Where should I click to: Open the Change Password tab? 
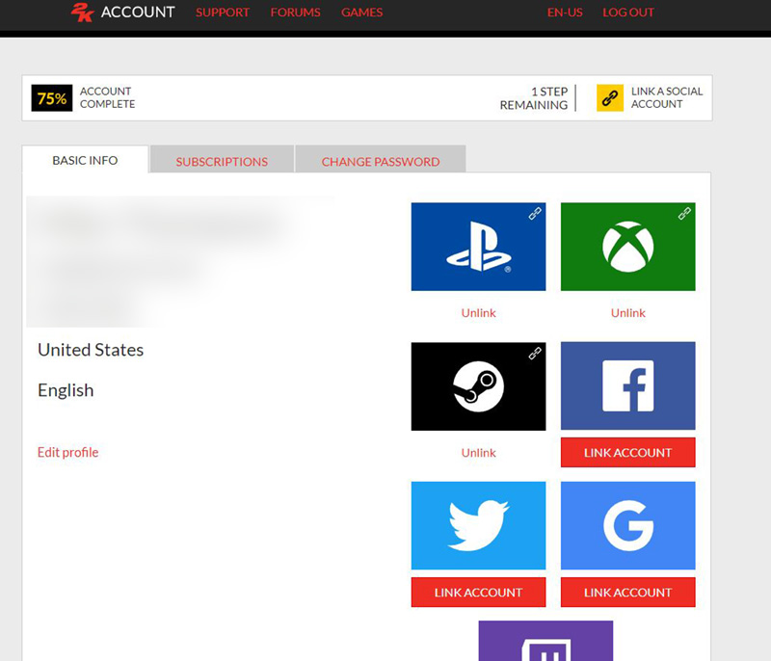pos(380,162)
